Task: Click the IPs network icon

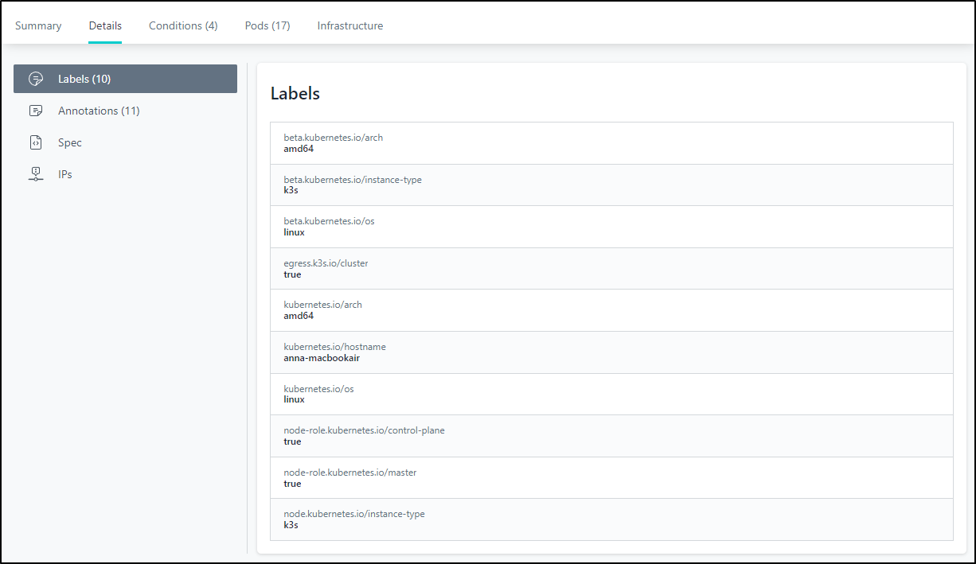Action: click(36, 174)
